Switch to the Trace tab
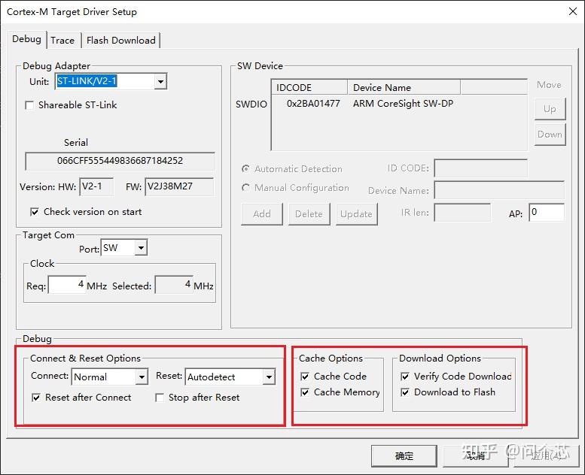585x475 pixels. click(62, 41)
